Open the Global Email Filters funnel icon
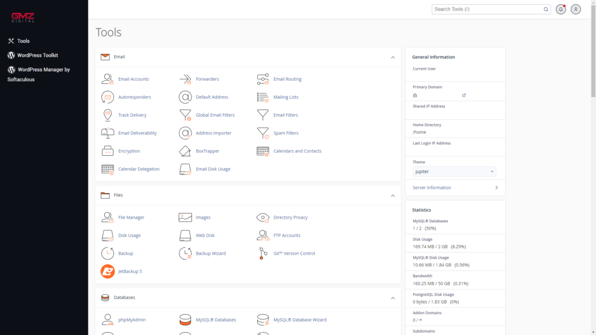596x335 pixels. pyautogui.click(x=185, y=115)
